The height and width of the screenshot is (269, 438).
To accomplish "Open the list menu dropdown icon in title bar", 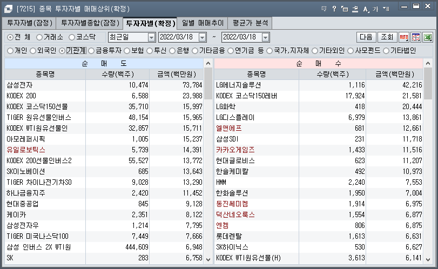I will 386,9.
